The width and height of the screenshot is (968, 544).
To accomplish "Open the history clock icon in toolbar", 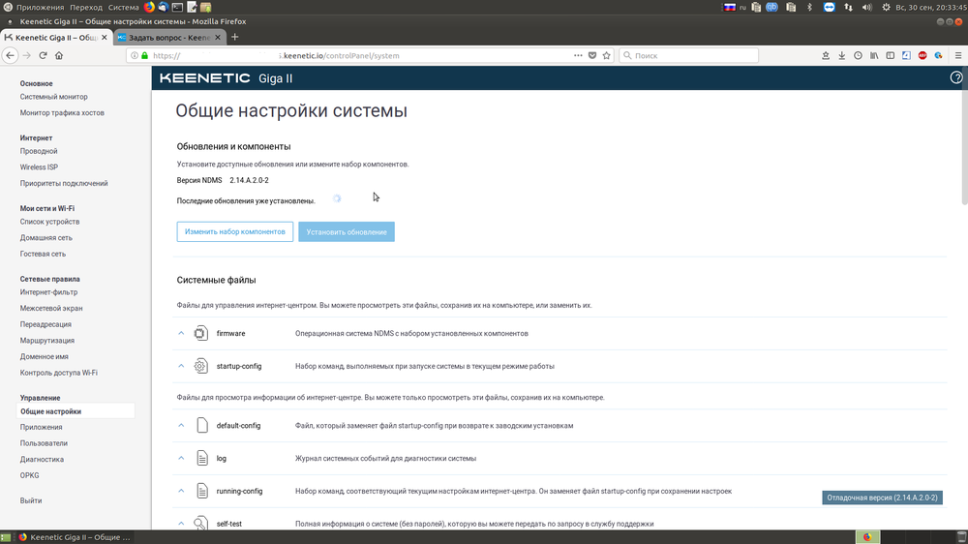I will [x=858, y=55].
